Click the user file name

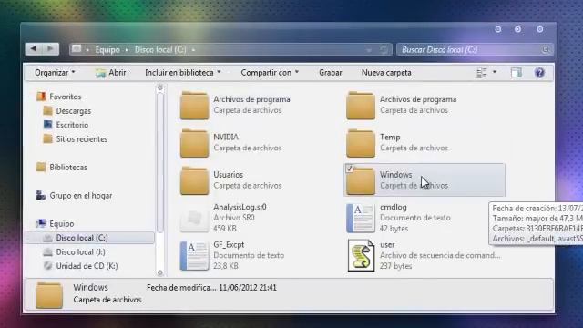pyautogui.click(x=387, y=245)
